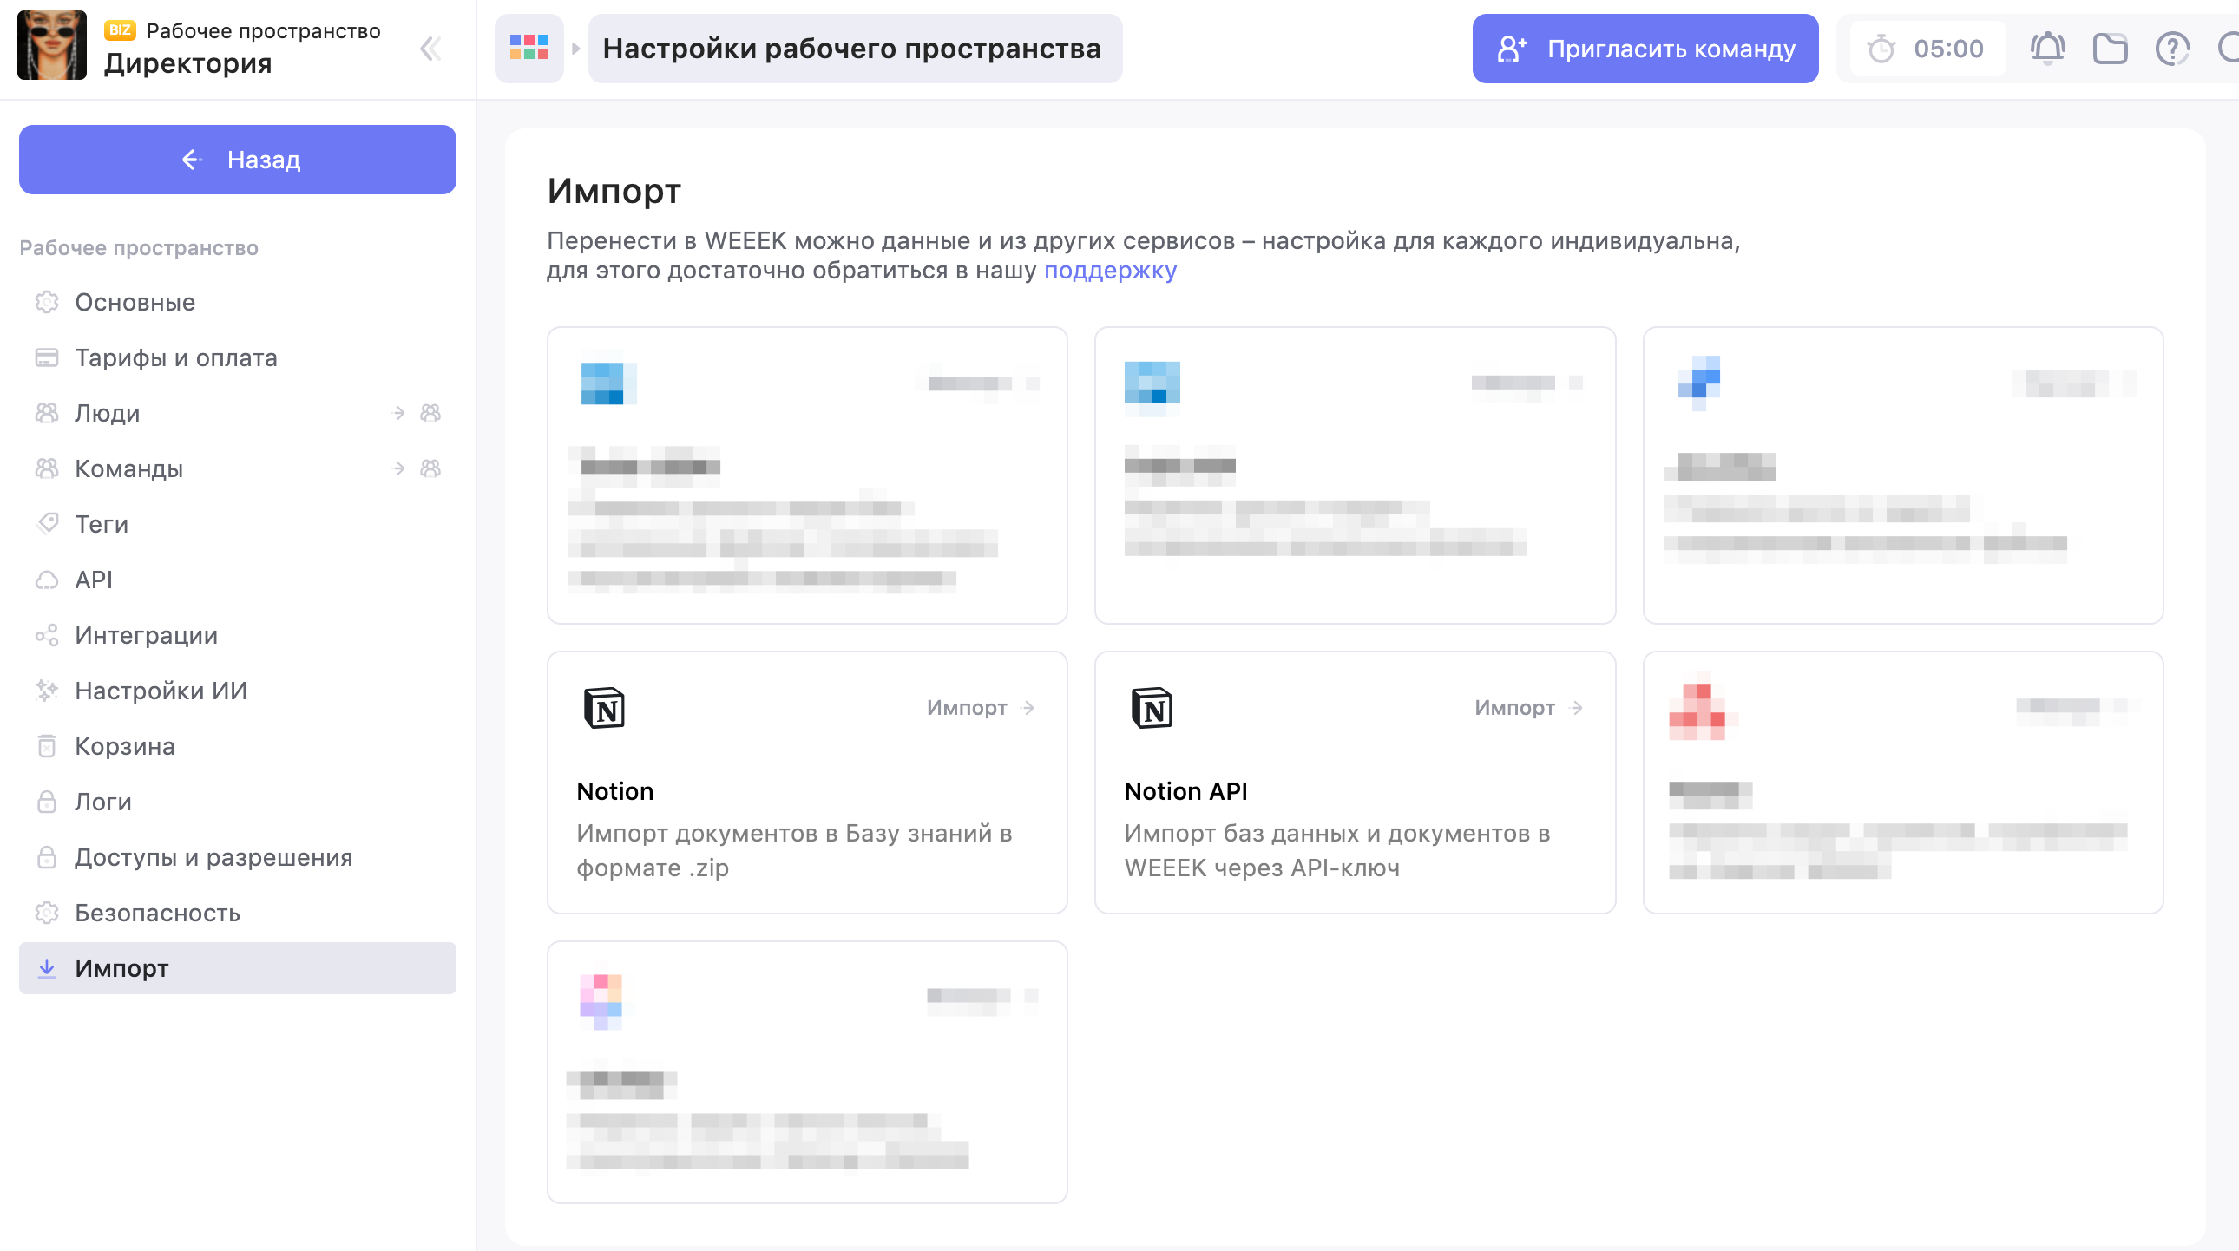Click card icon beside Тарифы и оплата

click(47, 358)
